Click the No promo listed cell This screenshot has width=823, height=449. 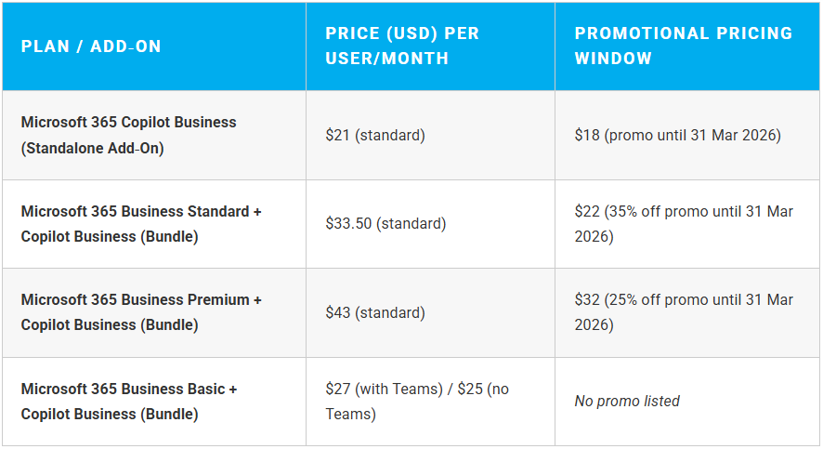[627, 402]
